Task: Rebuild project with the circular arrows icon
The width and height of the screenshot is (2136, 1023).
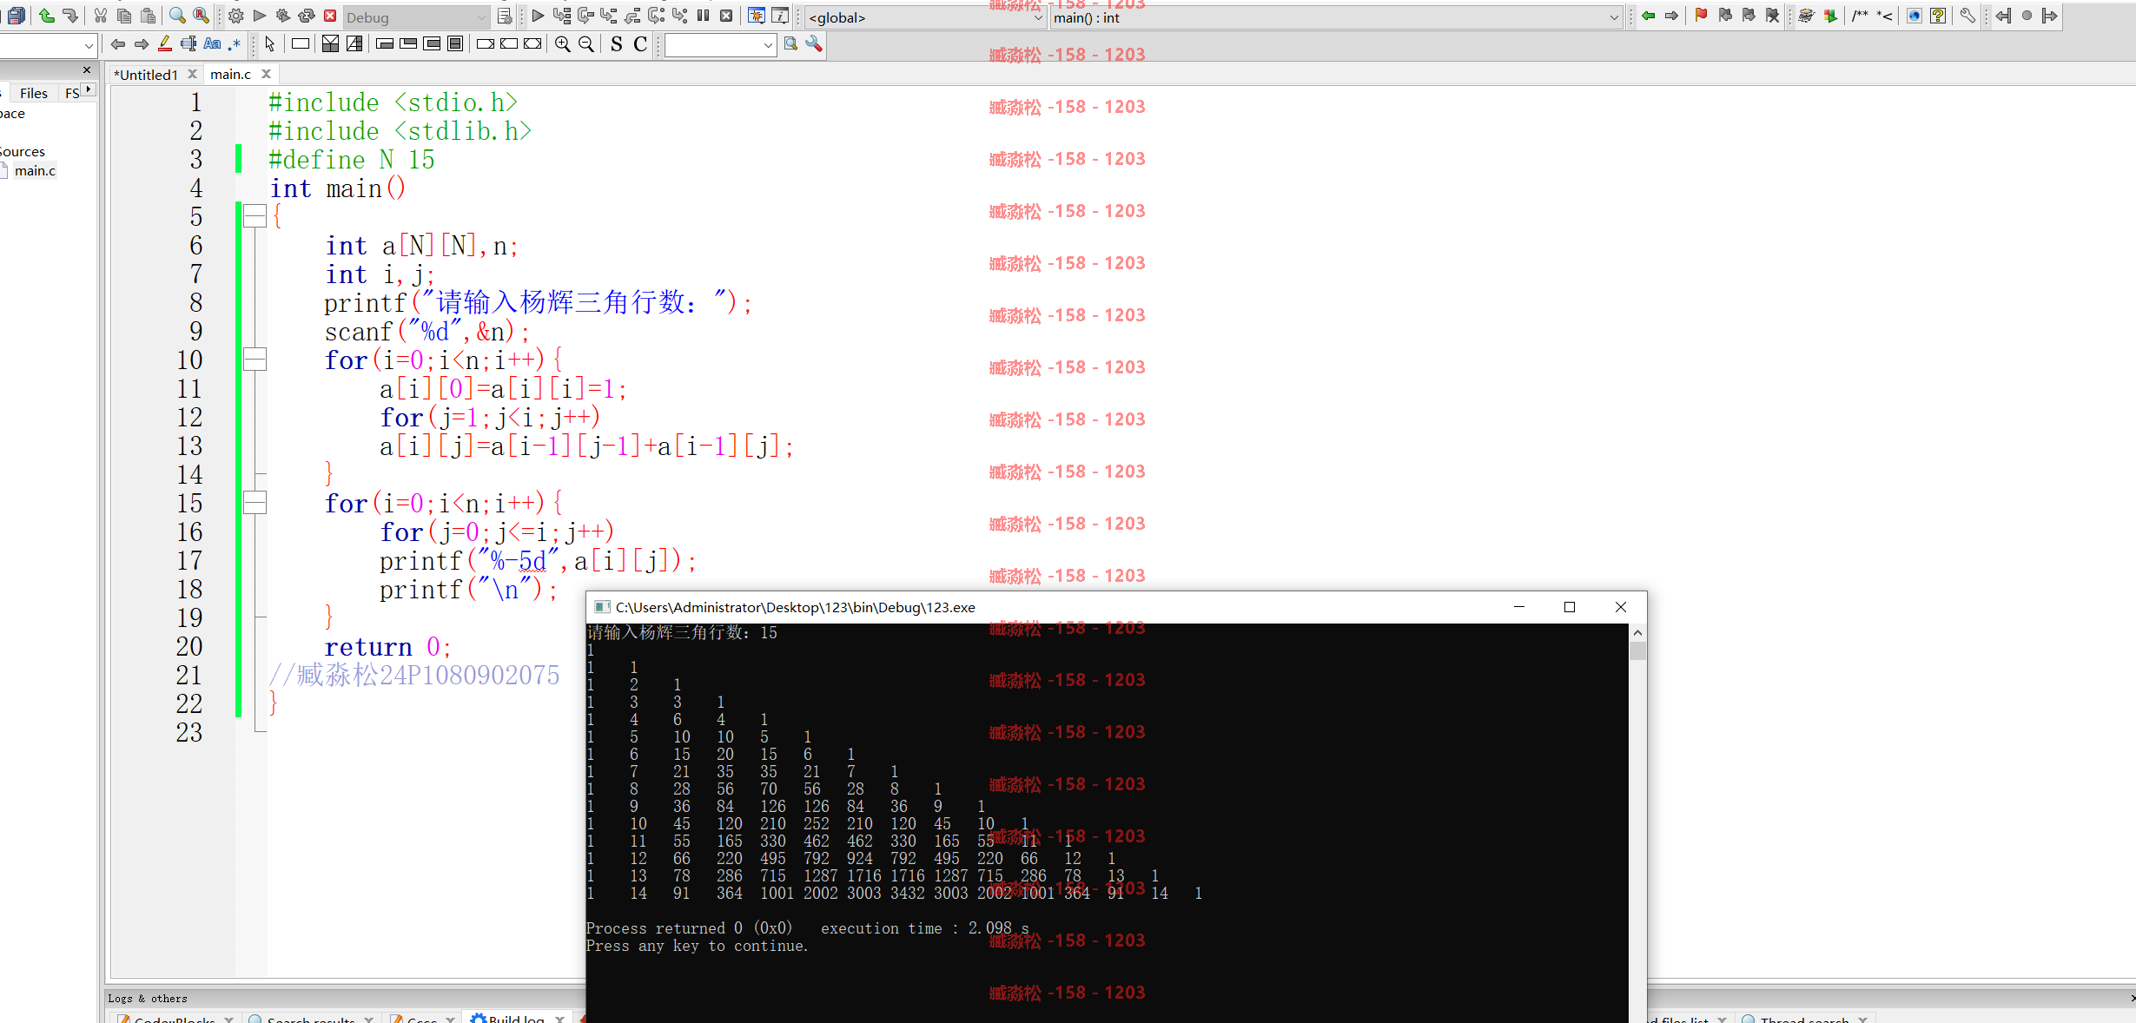Action: click(x=307, y=16)
